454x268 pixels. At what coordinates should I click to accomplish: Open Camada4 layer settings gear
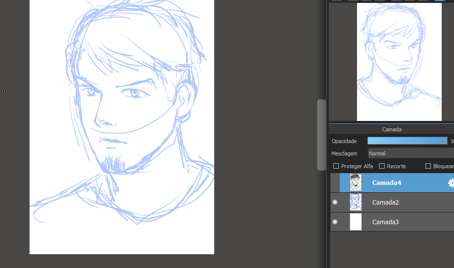coord(451,183)
